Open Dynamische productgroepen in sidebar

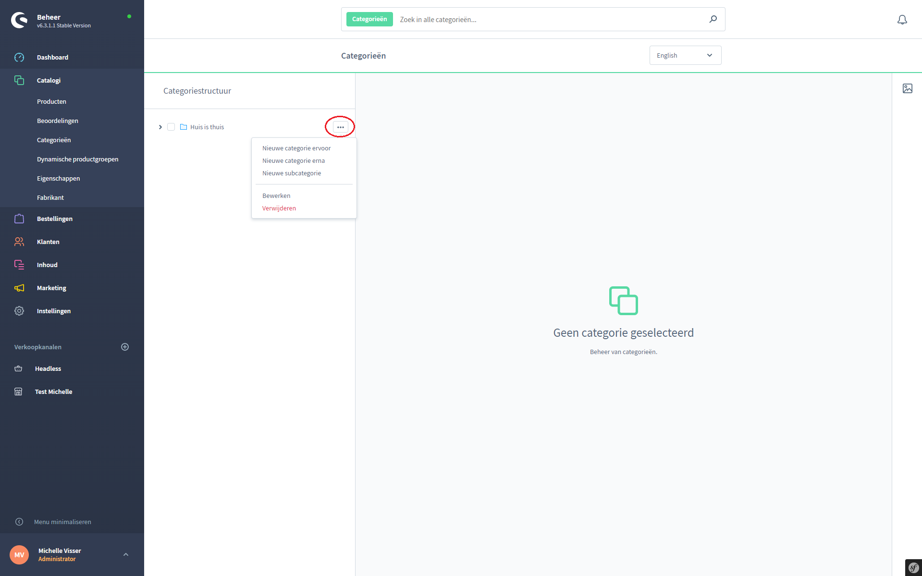[x=77, y=159]
